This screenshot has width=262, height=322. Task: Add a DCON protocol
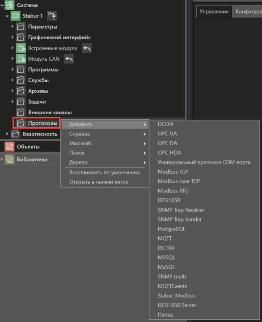pyautogui.click(x=204, y=124)
